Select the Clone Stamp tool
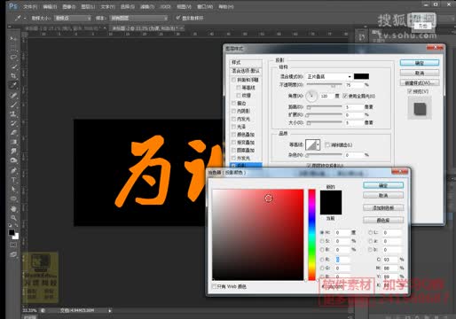 pyautogui.click(x=13, y=114)
